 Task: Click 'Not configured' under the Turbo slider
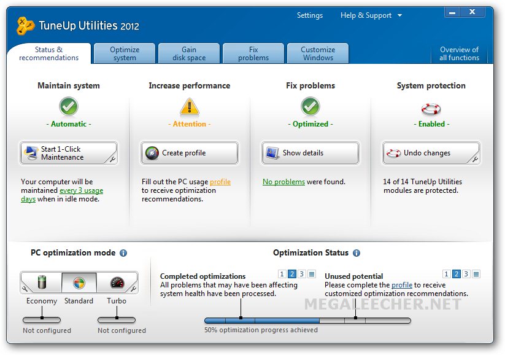121,330
